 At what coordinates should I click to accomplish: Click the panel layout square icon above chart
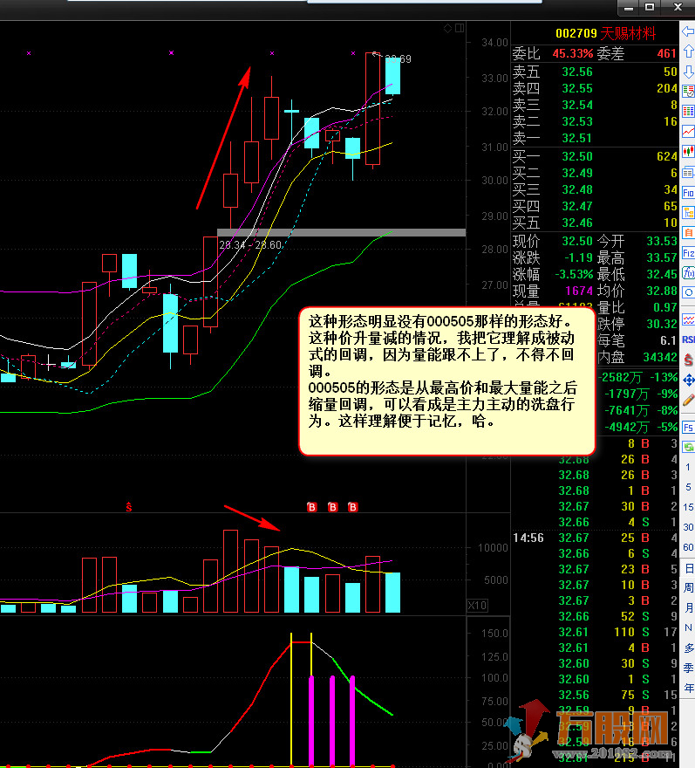click(459, 29)
